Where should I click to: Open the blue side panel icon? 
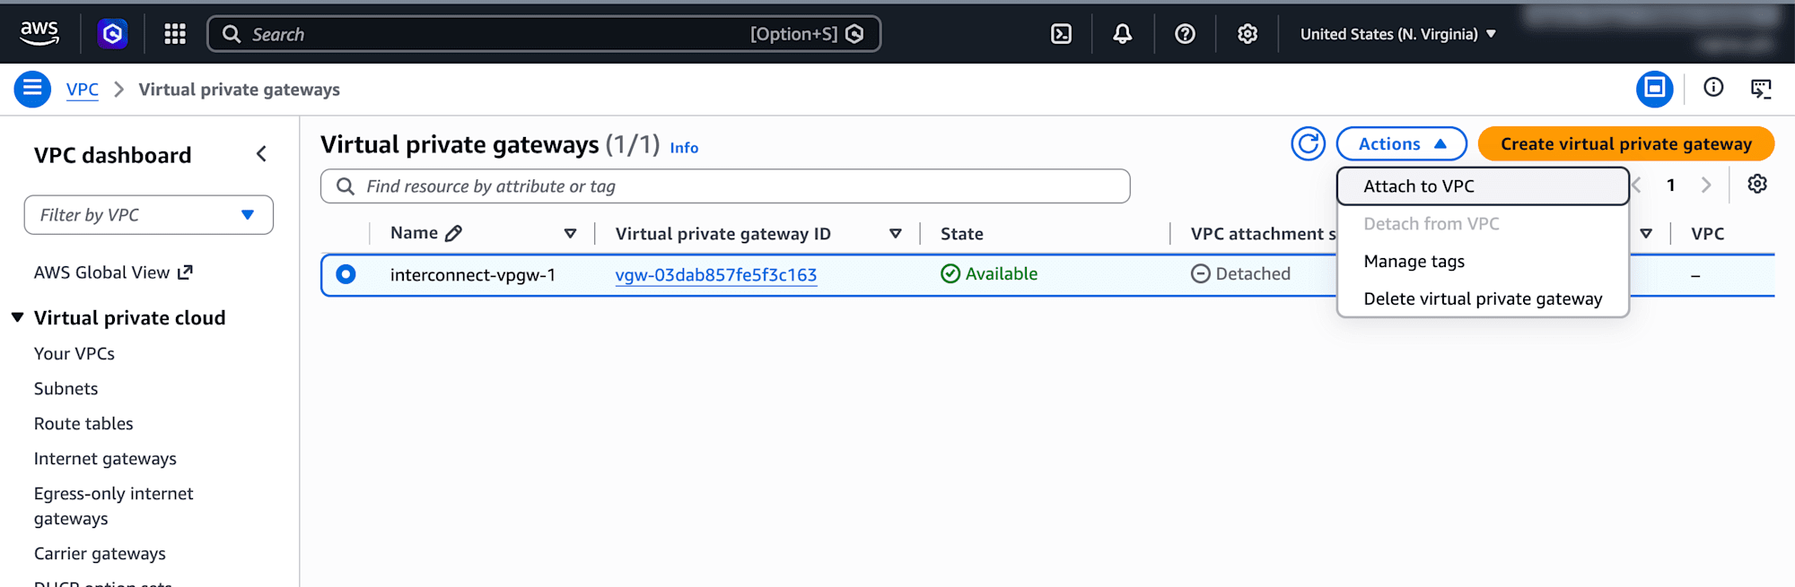point(1654,89)
